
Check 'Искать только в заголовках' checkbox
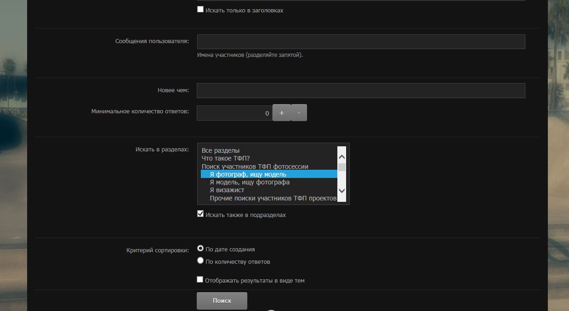(x=200, y=9)
